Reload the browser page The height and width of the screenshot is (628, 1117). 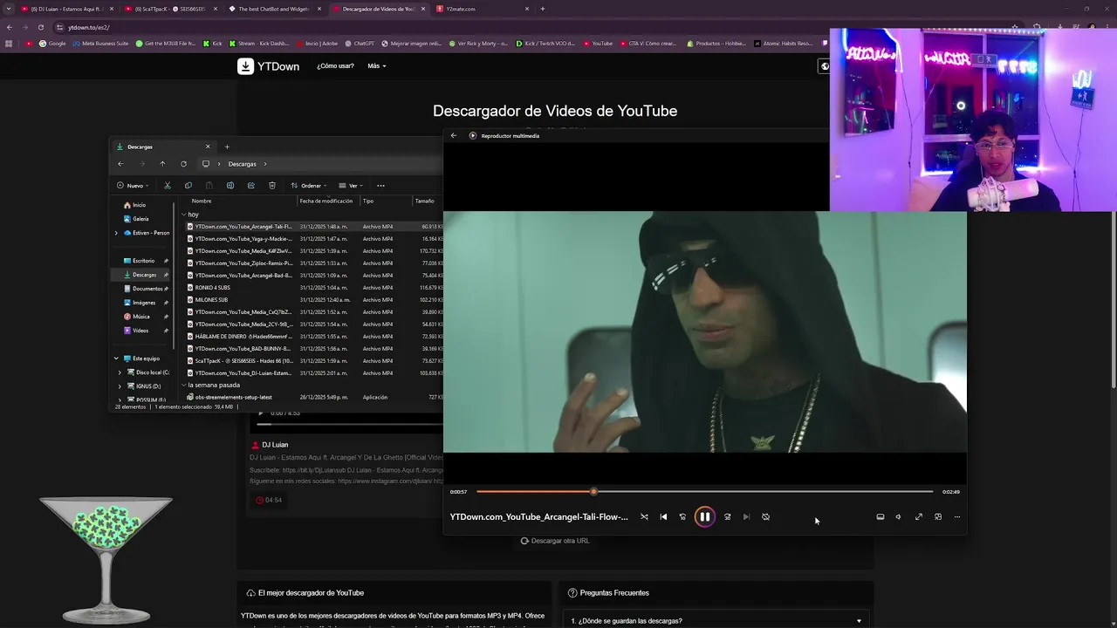tap(40, 27)
